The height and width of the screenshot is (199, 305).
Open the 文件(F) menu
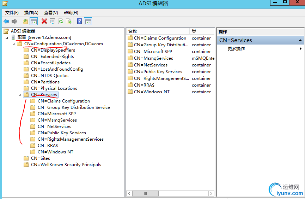click(12, 13)
